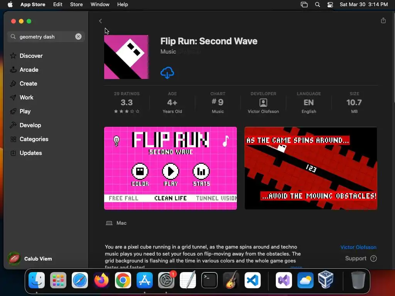Launch Safari from the Dock
Screen dimensions: 395x296
[x=80, y=280]
